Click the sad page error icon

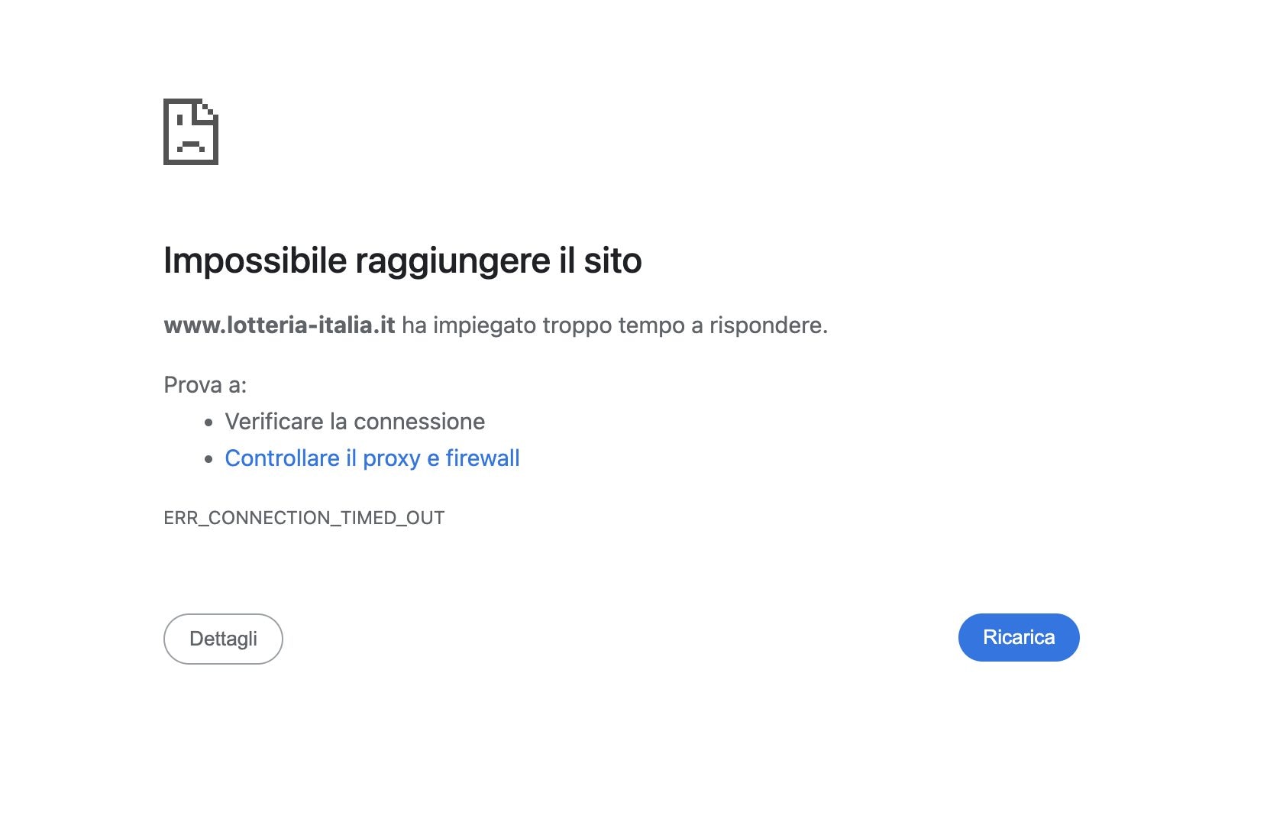click(x=191, y=131)
